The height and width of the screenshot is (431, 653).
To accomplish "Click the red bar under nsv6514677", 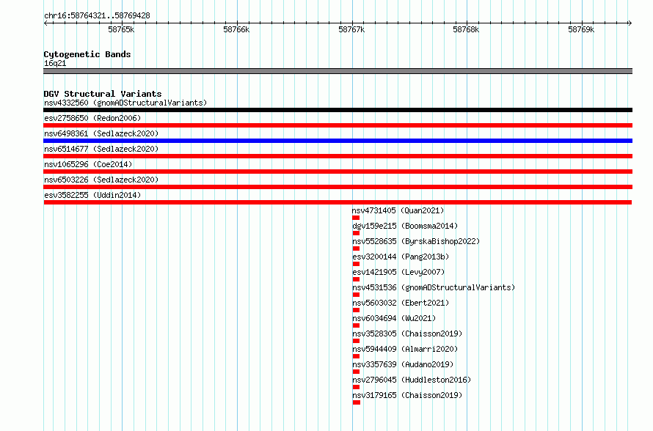I will [x=338, y=156].
